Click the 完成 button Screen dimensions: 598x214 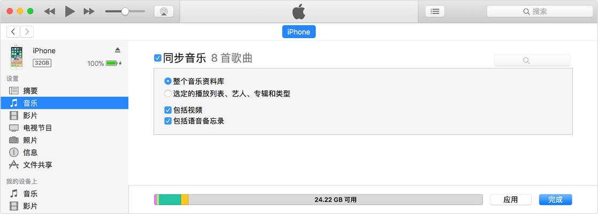coord(555,200)
